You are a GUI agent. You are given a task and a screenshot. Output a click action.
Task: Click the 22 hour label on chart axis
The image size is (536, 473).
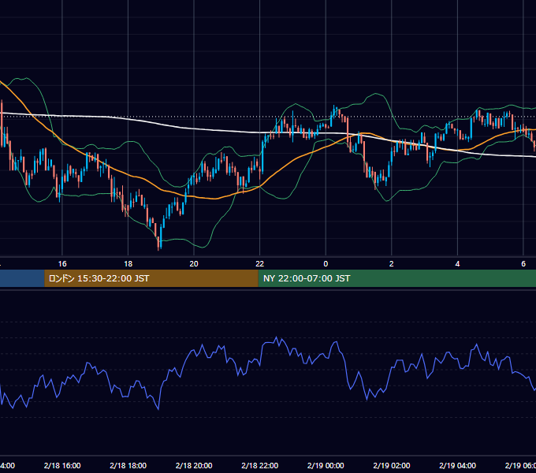click(x=260, y=264)
